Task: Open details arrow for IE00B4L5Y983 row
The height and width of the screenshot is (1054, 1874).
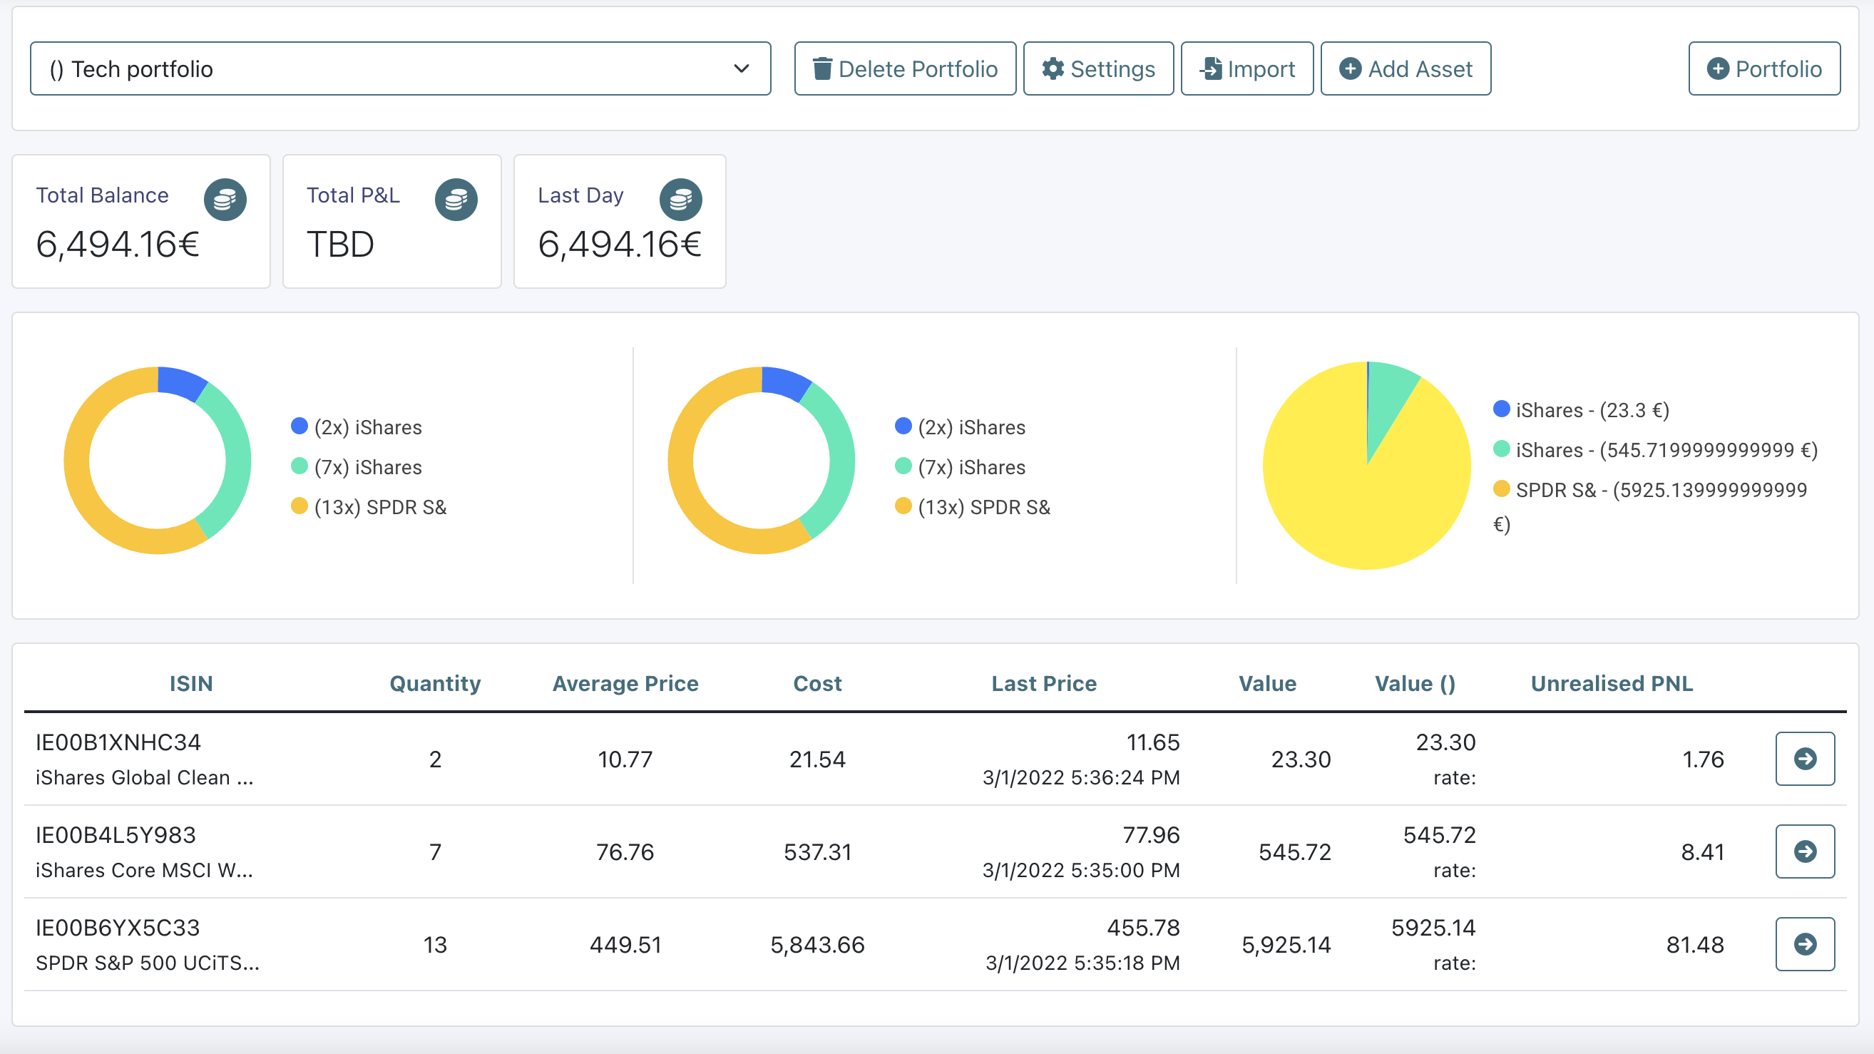Action: [1804, 851]
